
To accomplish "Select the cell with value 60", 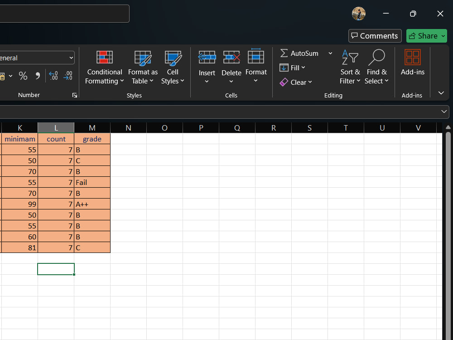I will pos(19,237).
